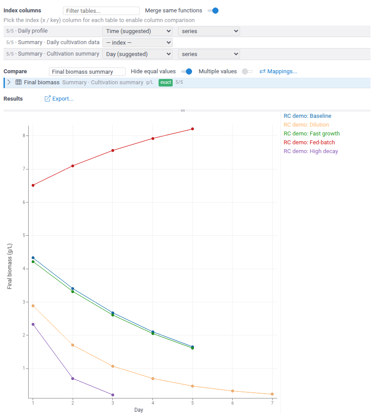Open the Time (suggested) index dropdown
Viewport: 374px width, 417px height.
click(137, 31)
